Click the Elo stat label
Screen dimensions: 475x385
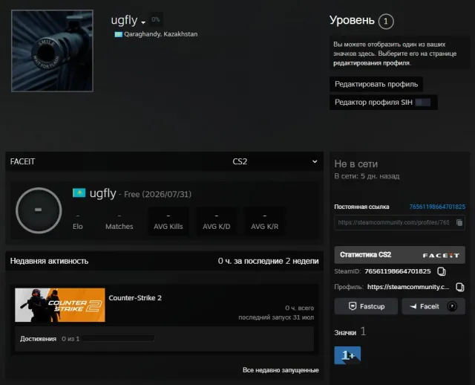point(77,227)
